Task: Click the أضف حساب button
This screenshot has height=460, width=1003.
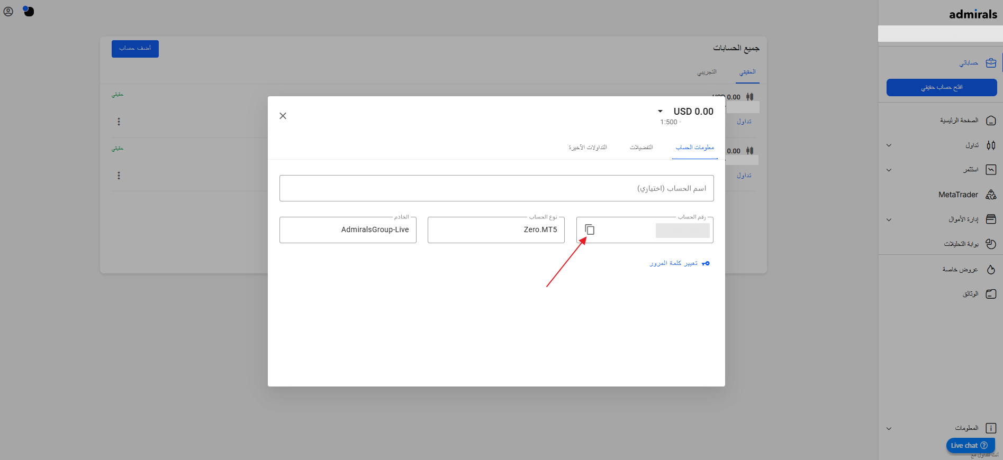Action: (135, 49)
